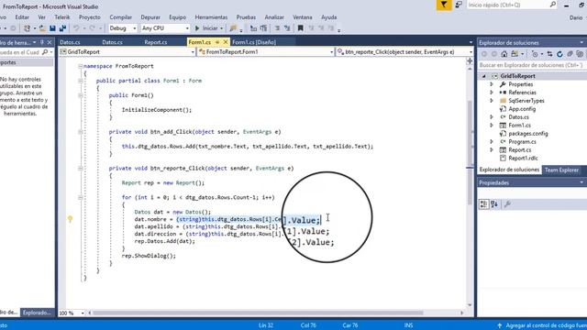Toggle a bookmark on the current line
Image resolution: width=587 pixels, height=330 pixels.
300,28
